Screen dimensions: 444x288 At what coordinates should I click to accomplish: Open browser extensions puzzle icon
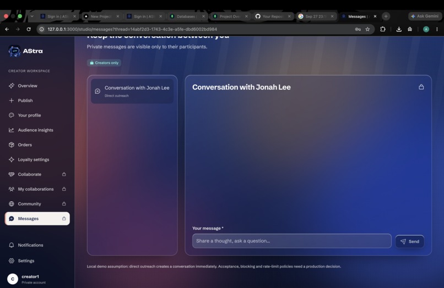click(x=383, y=29)
